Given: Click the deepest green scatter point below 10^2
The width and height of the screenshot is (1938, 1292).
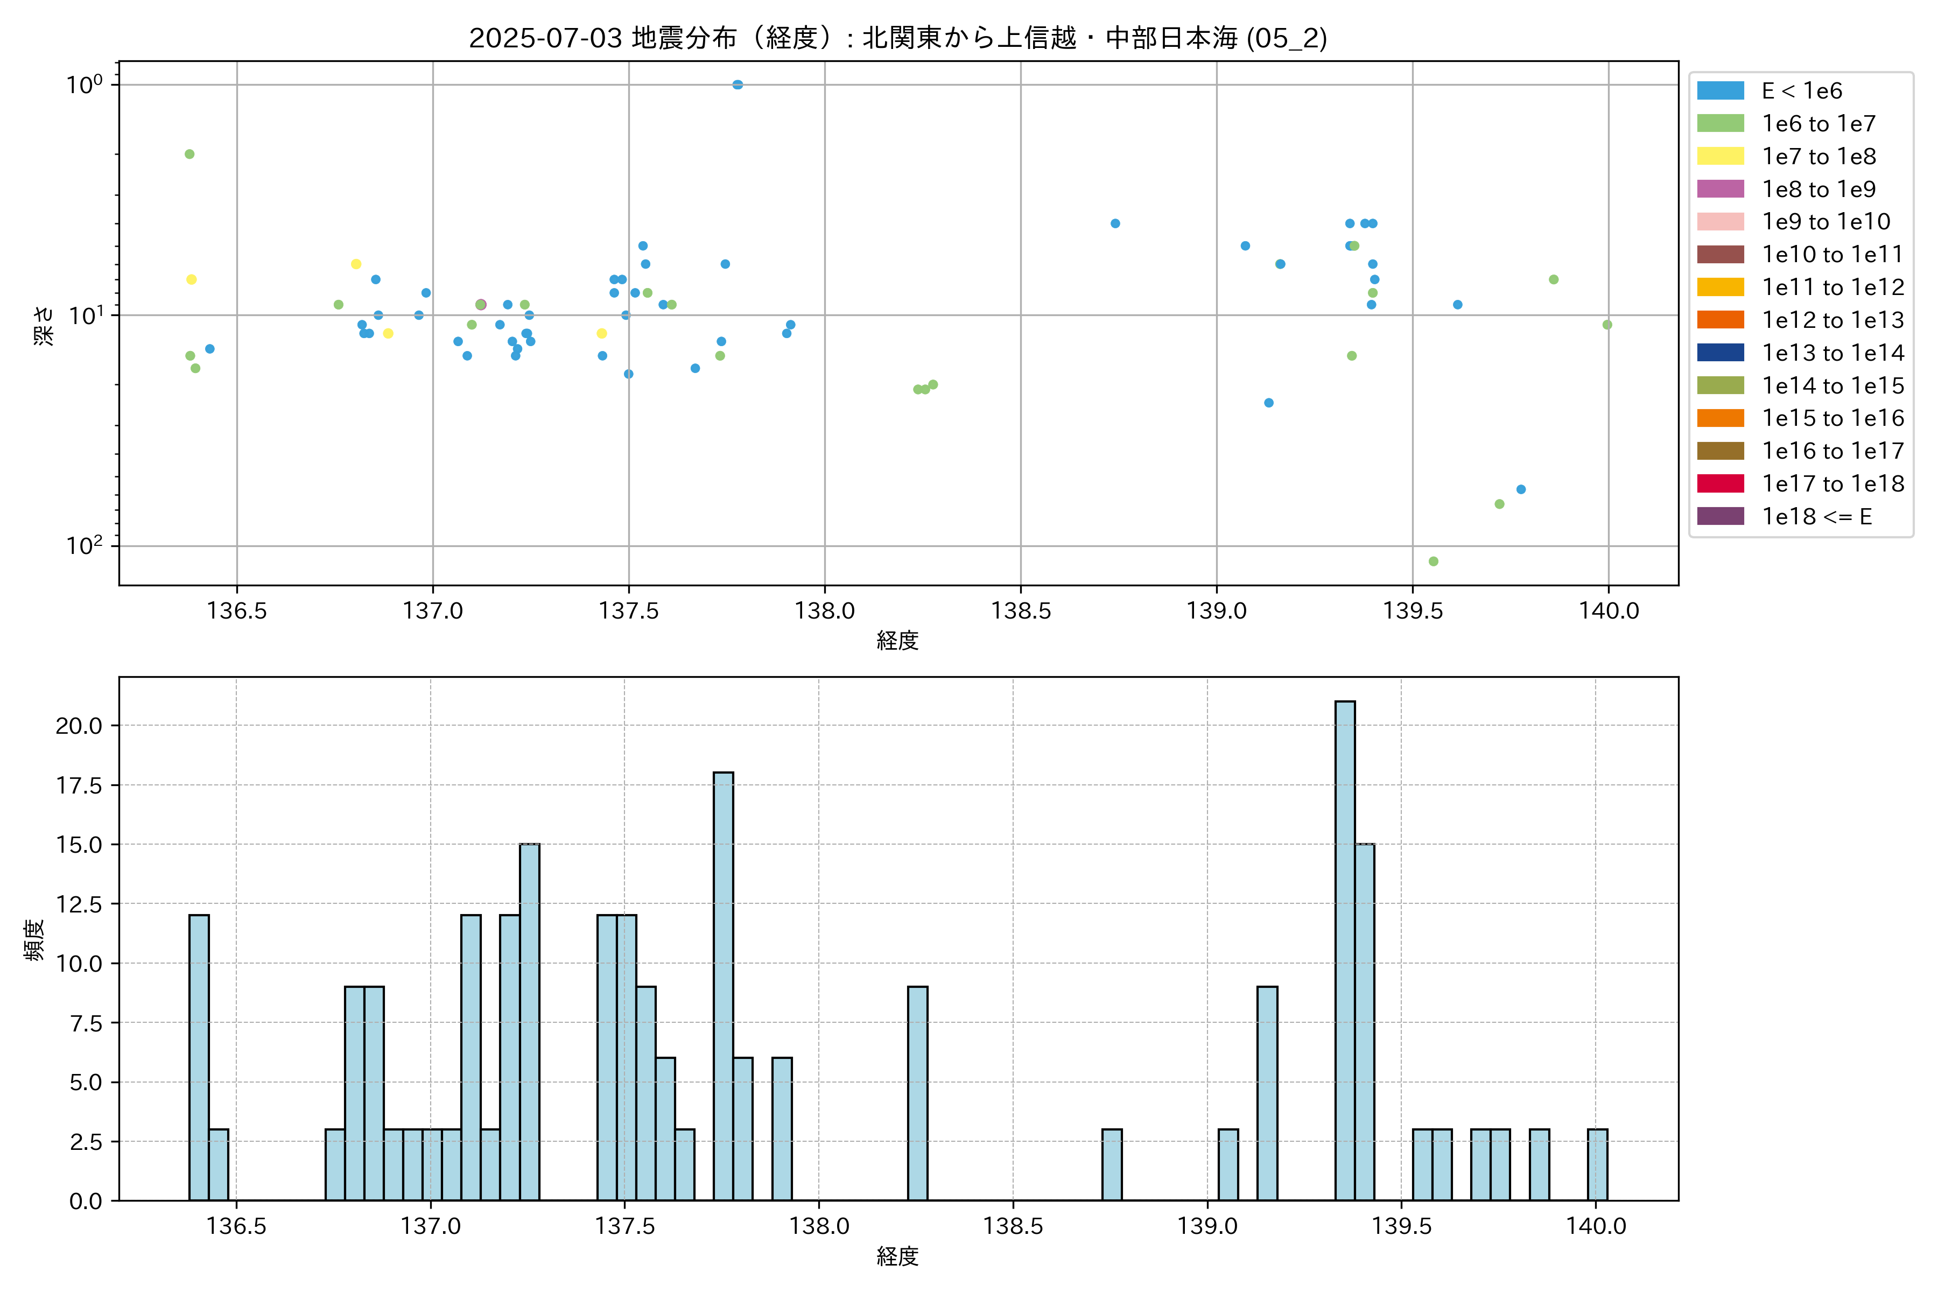Looking at the screenshot, I should (x=1433, y=561).
